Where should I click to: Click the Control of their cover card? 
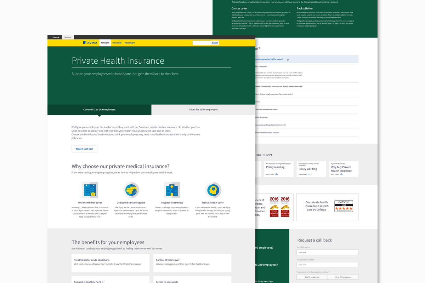pyautogui.click(x=192, y=263)
